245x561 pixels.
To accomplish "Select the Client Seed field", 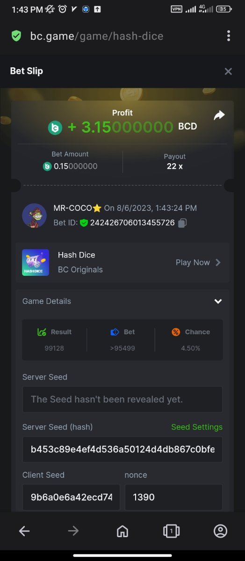I will click(x=71, y=497).
